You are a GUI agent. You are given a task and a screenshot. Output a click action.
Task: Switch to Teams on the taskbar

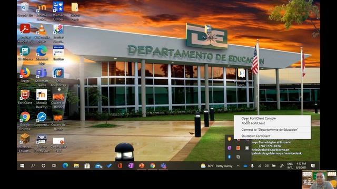[x=164, y=166]
